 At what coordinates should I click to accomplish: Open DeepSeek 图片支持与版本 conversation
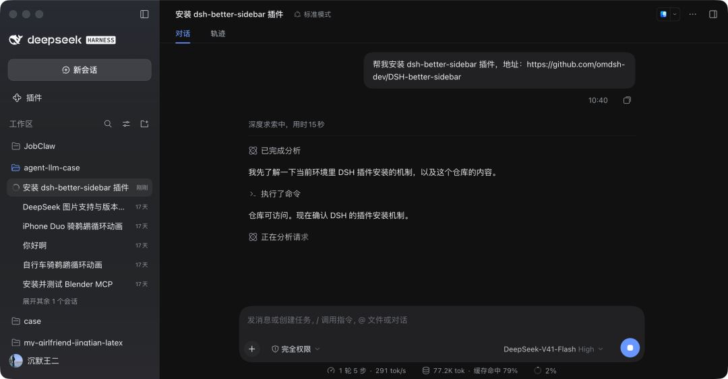click(x=80, y=207)
